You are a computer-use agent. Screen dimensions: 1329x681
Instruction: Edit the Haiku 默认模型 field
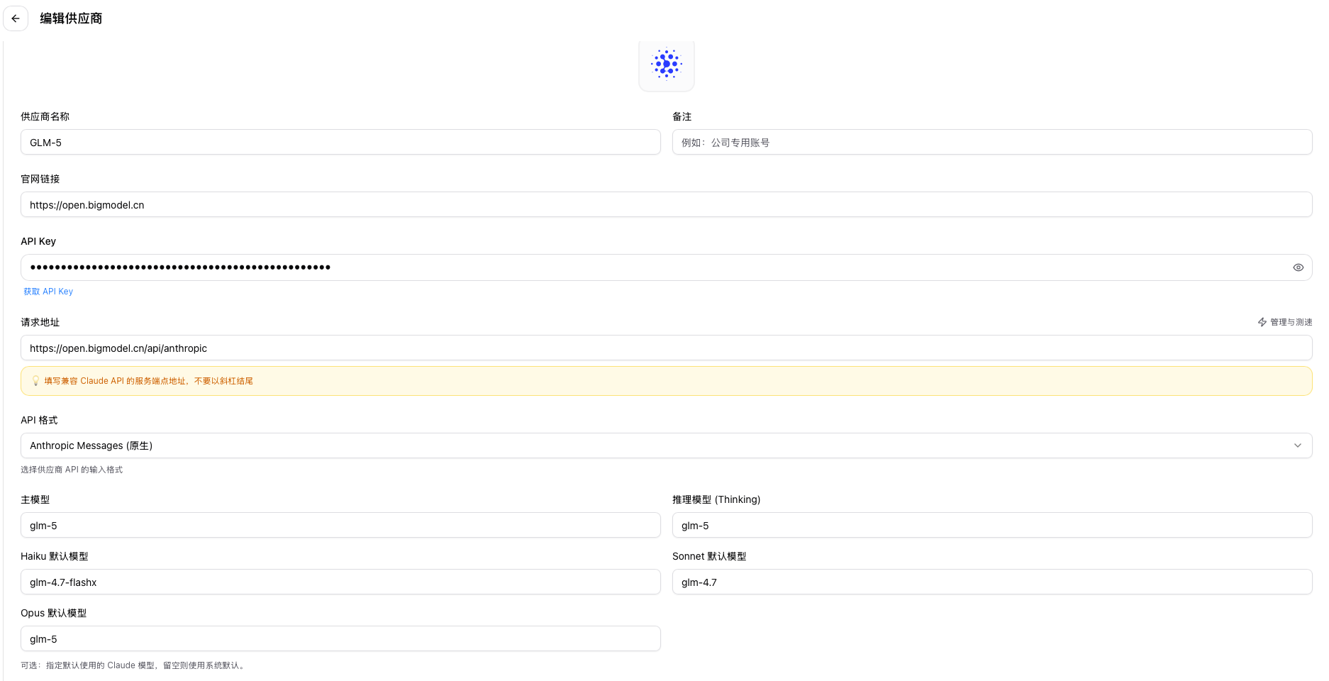(340, 582)
